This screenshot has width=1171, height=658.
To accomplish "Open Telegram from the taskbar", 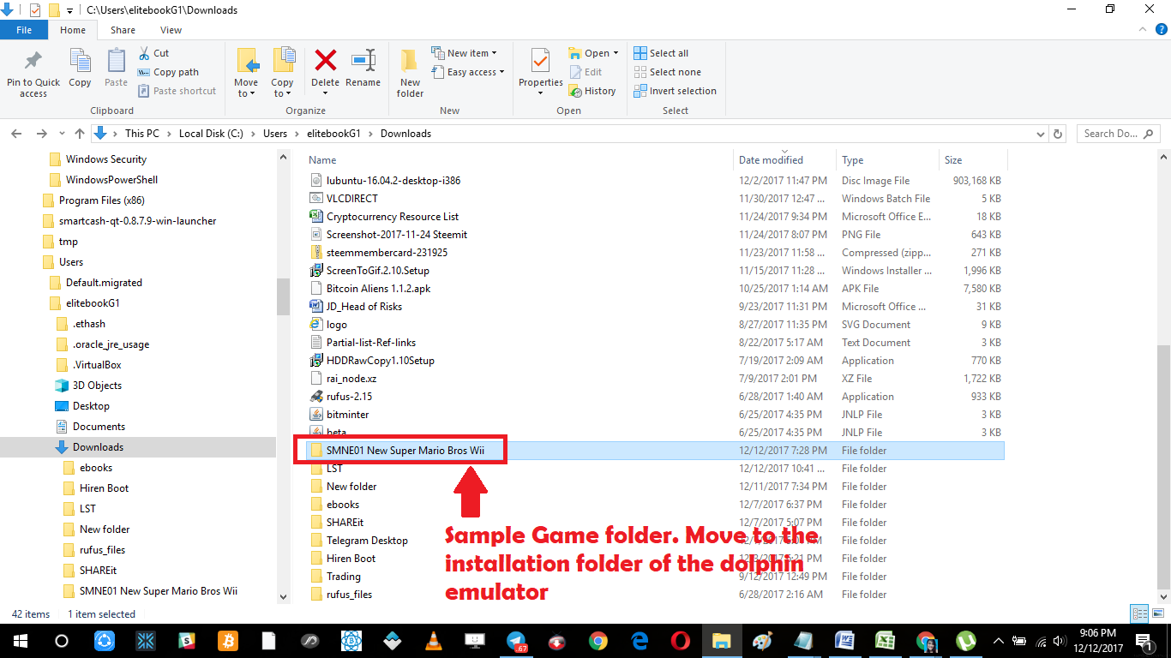I will [x=517, y=641].
